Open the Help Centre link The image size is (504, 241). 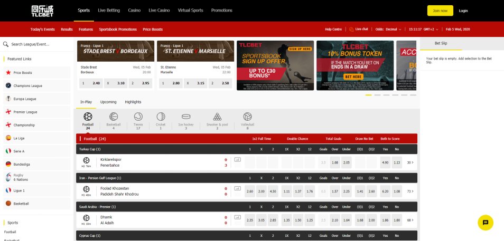333,29
